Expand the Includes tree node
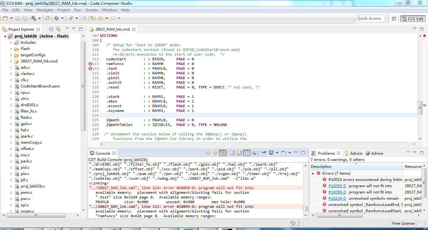This screenshot has width=428, height=230. pyautogui.click(x=11, y=42)
